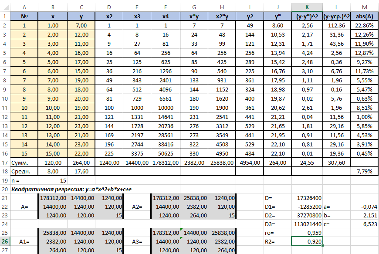The image size is (379, 254).
Task: Click row 26 header
Action: [4, 240]
